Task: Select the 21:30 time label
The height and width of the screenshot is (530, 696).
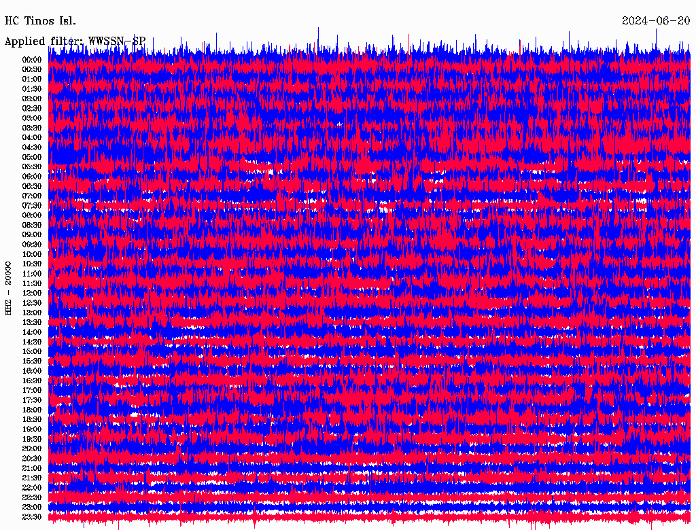Action: pos(32,478)
